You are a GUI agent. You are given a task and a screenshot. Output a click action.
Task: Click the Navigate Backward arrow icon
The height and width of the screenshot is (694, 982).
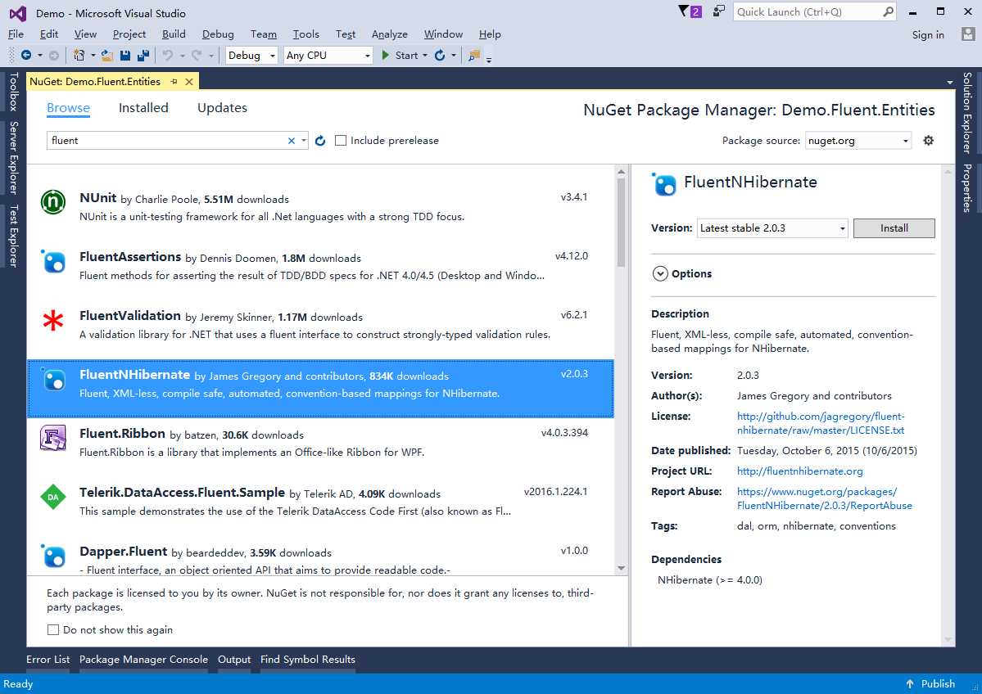26,55
